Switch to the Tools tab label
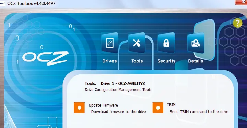 coord(137,61)
